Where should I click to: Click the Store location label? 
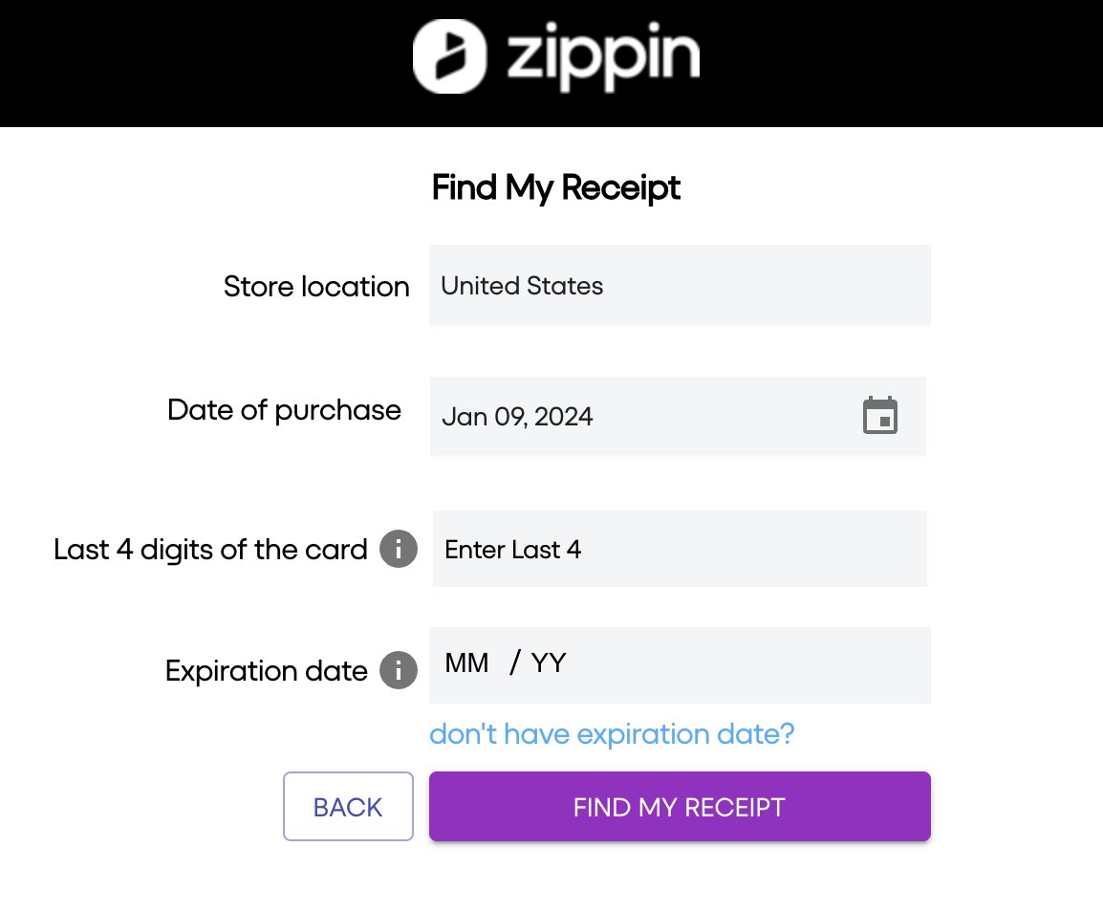tap(316, 286)
